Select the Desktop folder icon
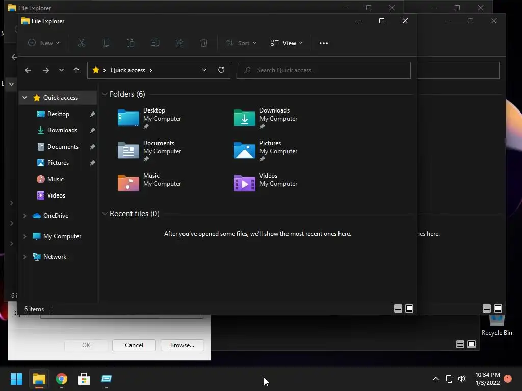This screenshot has height=391, width=522. pos(128,118)
